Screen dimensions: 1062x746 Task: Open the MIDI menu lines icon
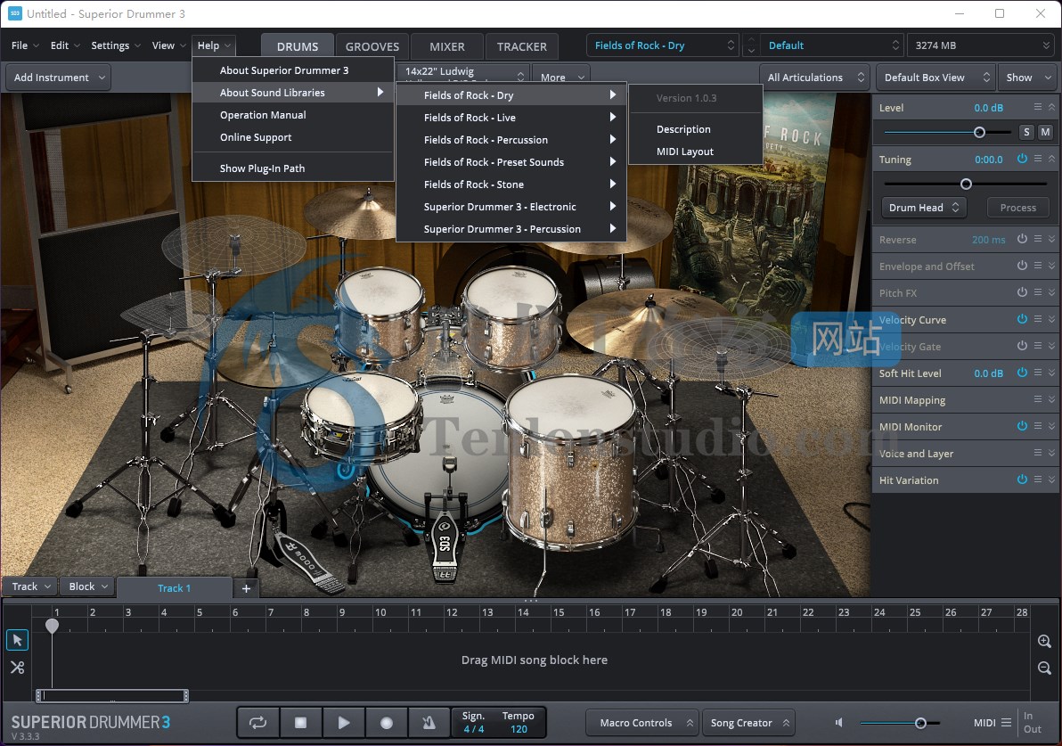click(1007, 722)
